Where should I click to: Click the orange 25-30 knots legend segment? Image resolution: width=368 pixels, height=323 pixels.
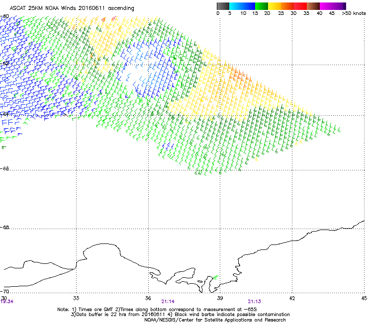287,6
